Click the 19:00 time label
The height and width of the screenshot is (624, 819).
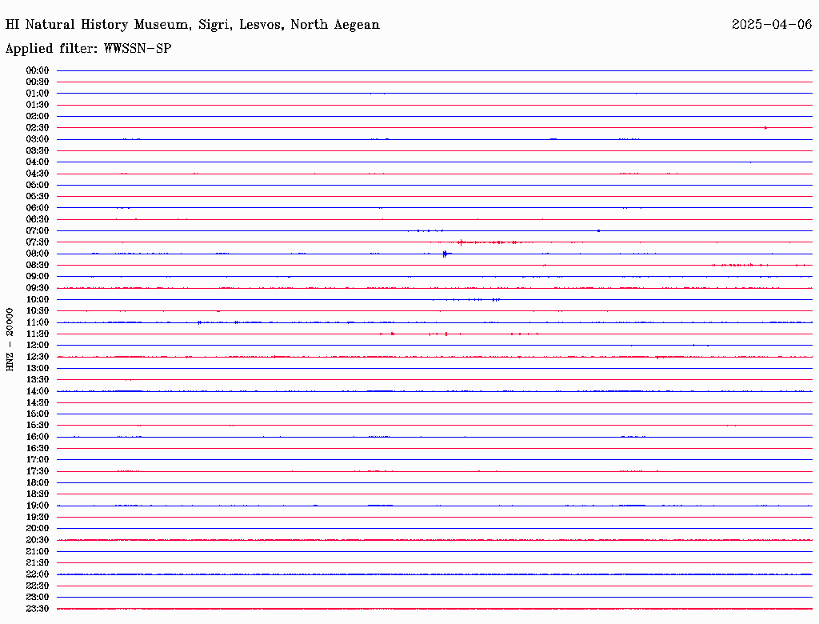coord(38,506)
